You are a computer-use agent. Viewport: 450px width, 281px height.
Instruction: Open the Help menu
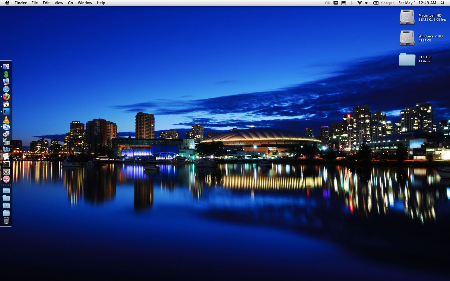[101, 3]
